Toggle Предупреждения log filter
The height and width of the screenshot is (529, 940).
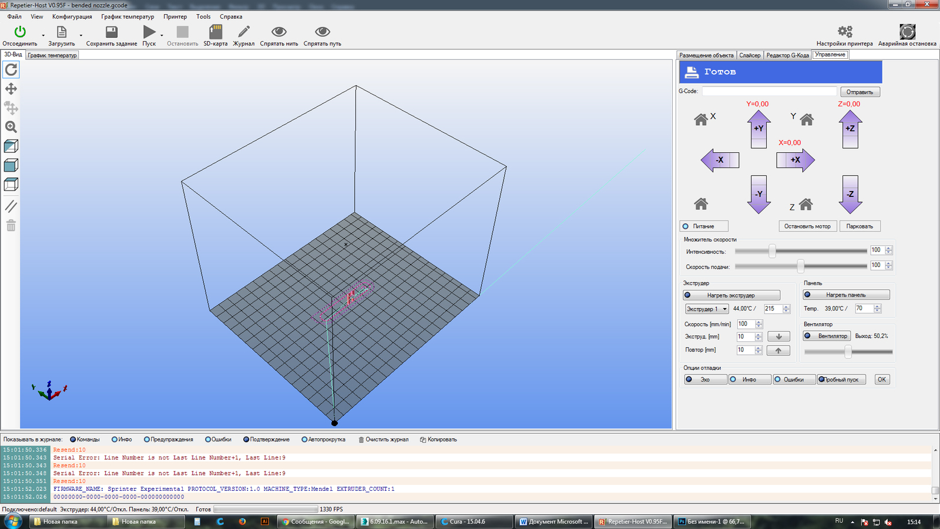(169, 440)
